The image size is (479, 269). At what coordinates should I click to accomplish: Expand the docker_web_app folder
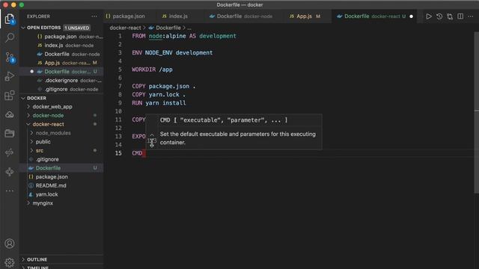[52, 107]
